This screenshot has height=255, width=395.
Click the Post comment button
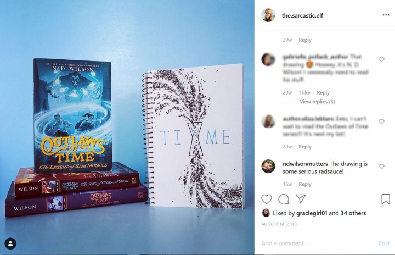[384, 243]
